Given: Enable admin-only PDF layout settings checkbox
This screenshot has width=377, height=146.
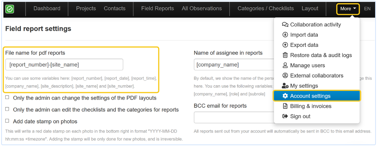Looking at the screenshot, I should [x=7, y=98].
